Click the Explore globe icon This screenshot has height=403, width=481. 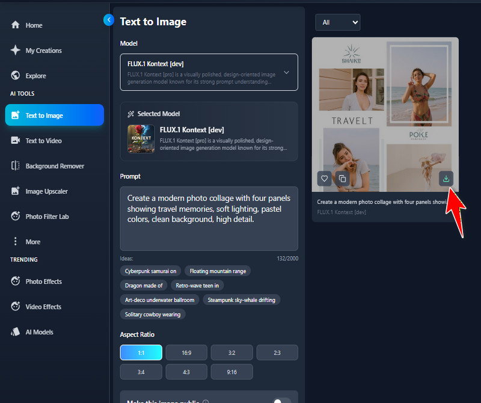[16, 76]
